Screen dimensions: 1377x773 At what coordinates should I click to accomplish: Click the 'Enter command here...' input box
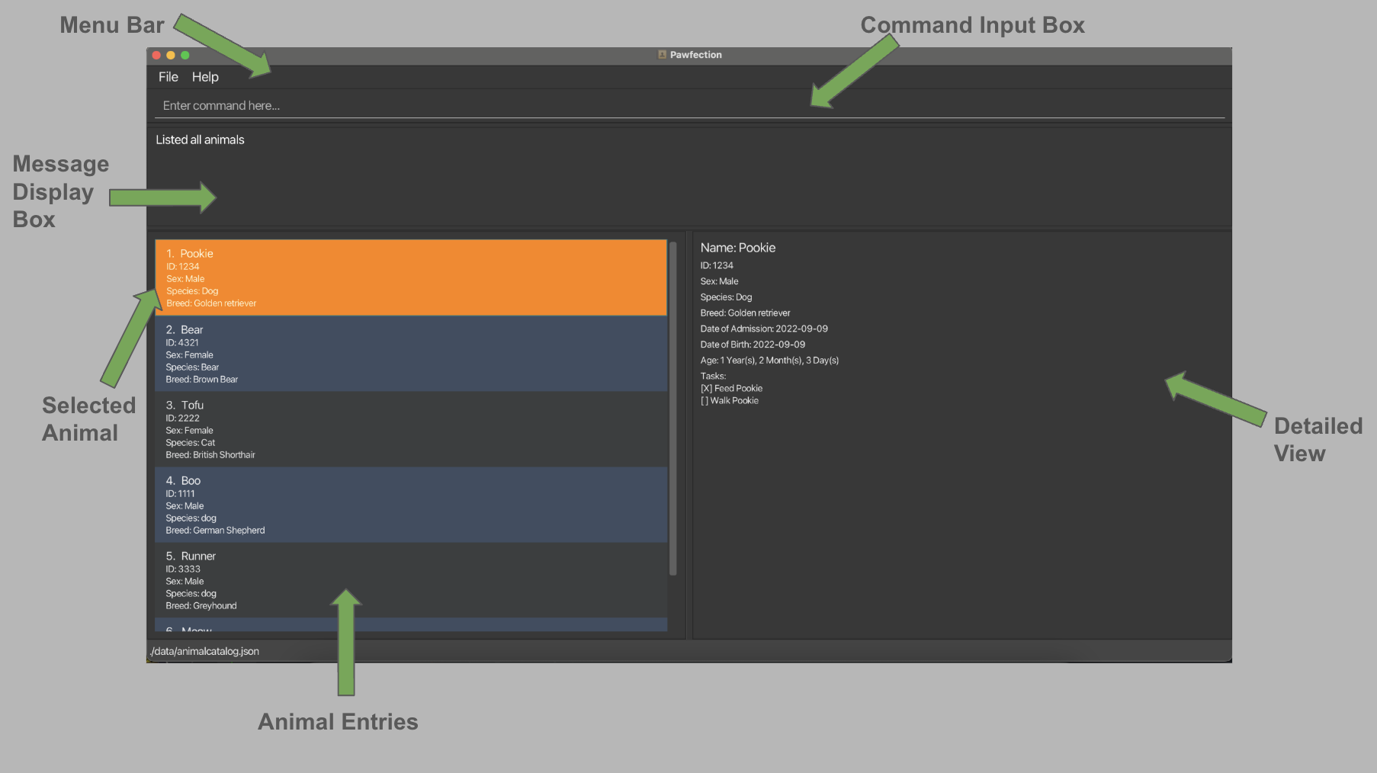[686, 106]
